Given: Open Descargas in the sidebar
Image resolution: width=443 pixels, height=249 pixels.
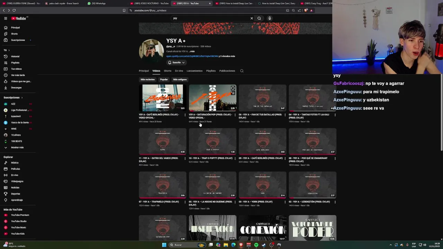Looking at the screenshot, I should coord(16,87).
